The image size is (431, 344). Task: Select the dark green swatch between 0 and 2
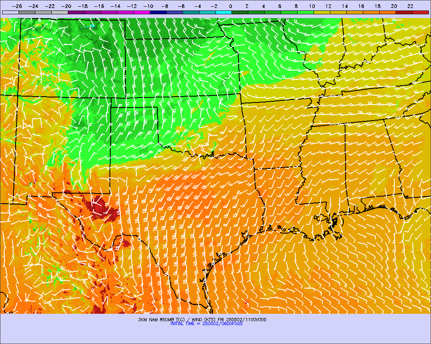click(240, 12)
